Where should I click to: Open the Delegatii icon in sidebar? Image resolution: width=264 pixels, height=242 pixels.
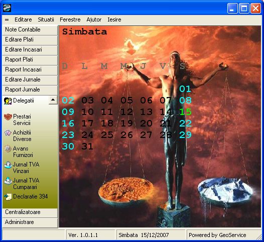click(x=8, y=101)
